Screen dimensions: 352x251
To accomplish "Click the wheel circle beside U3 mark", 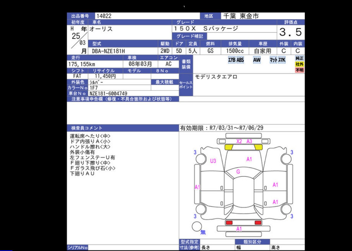I will [201, 159].
